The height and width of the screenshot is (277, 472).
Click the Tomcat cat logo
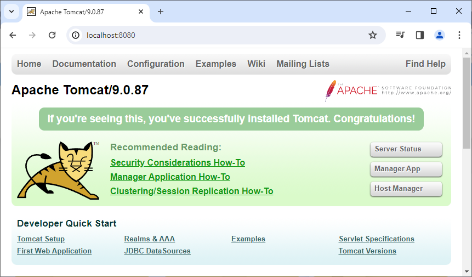pyautogui.click(x=58, y=171)
